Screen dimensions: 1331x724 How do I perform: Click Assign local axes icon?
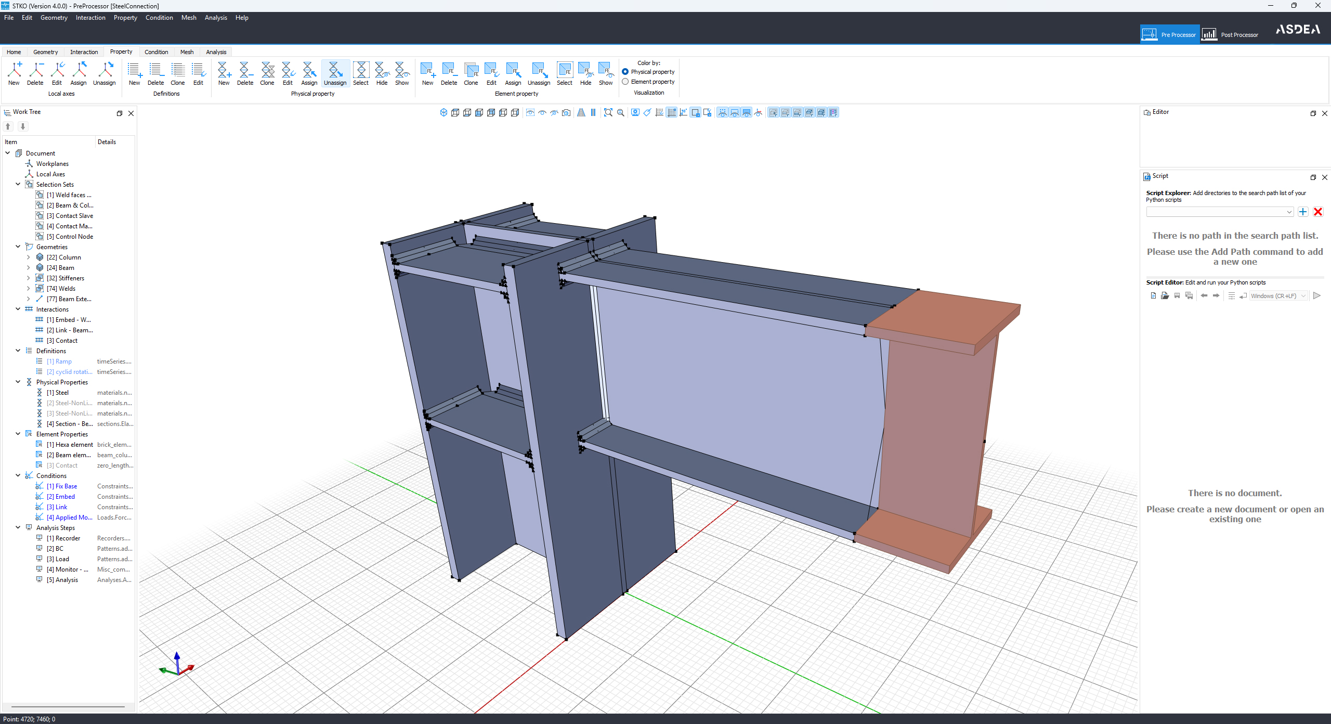(x=79, y=74)
